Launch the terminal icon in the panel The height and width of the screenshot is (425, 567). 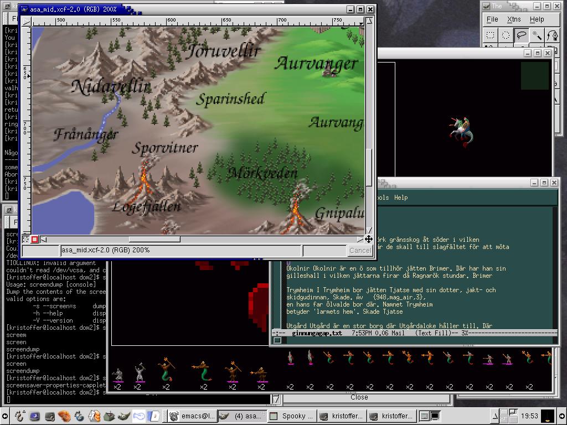49,416
